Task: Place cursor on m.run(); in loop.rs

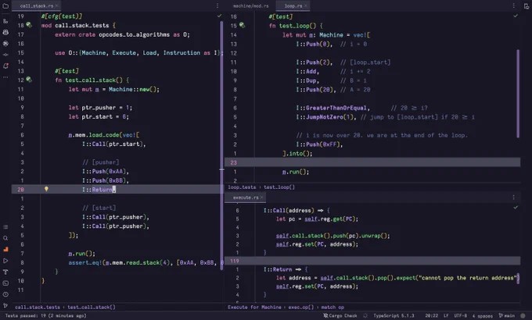Action: 296,172
